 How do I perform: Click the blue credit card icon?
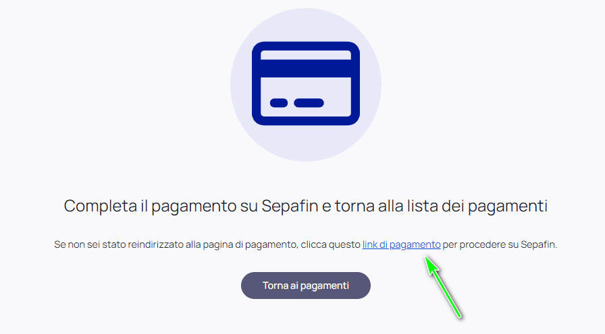point(306,83)
